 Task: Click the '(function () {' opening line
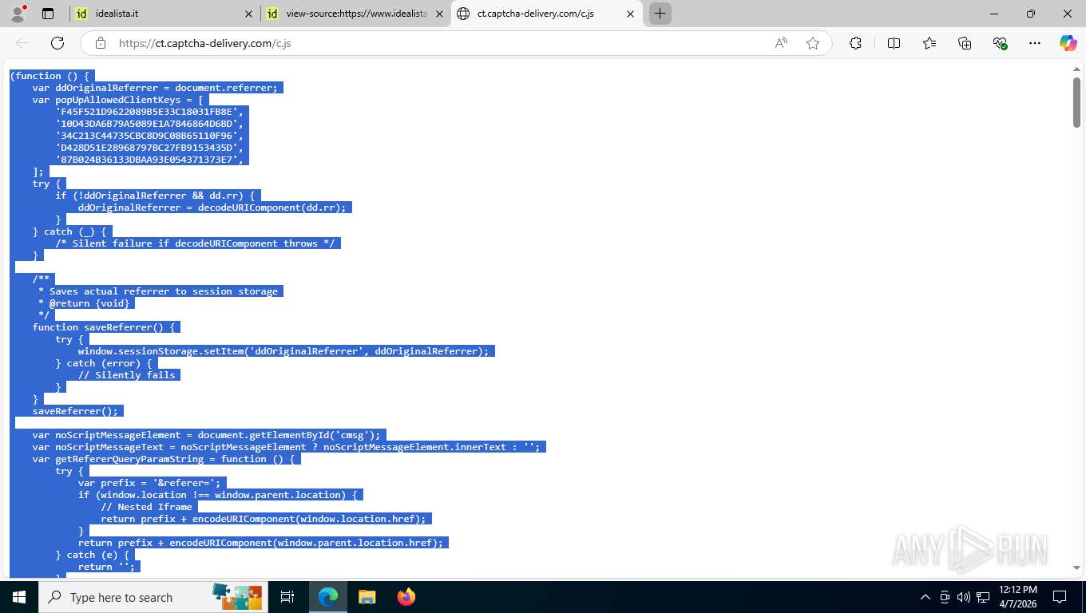50,76
